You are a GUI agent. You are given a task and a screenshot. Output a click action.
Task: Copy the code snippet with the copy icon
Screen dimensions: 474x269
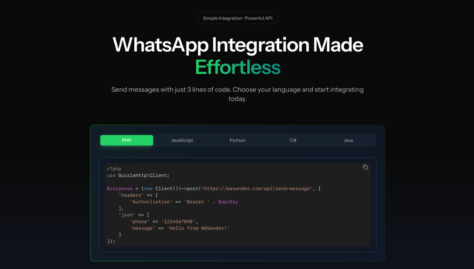point(365,167)
